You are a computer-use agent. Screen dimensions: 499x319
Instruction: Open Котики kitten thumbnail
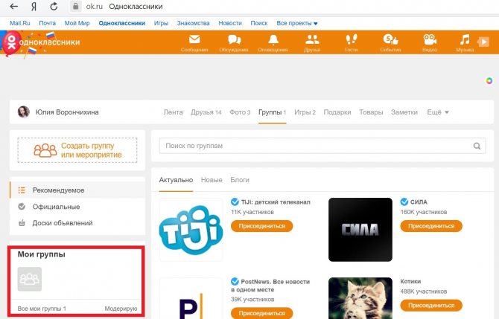(x=360, y=298)
